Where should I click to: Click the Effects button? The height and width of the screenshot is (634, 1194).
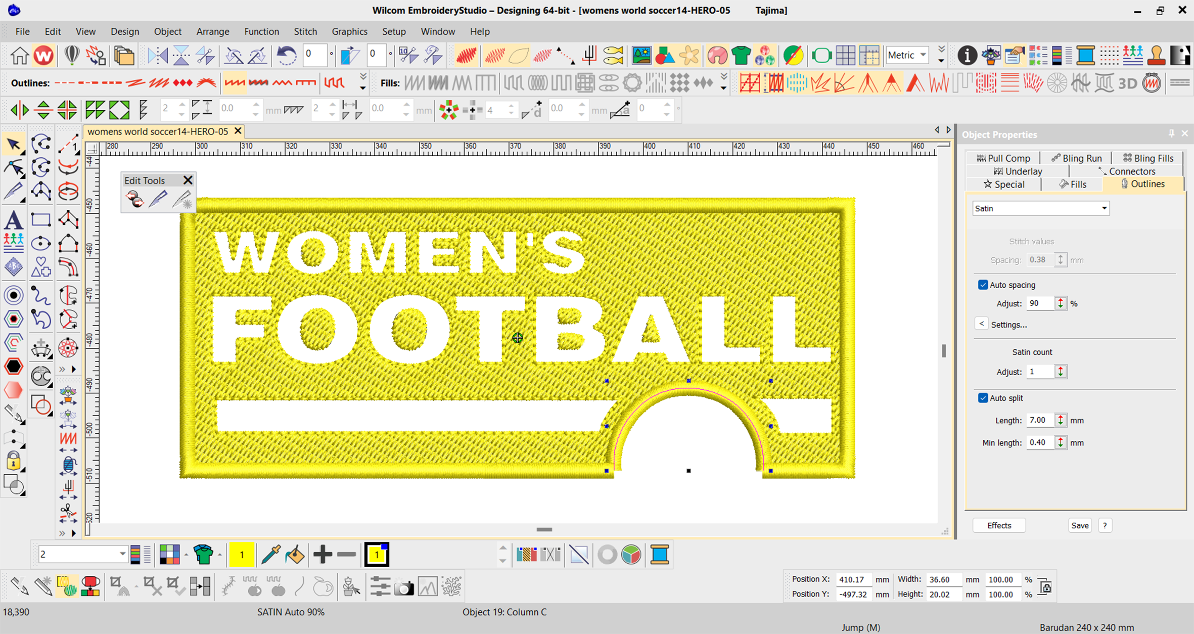(x=999, y=525)
